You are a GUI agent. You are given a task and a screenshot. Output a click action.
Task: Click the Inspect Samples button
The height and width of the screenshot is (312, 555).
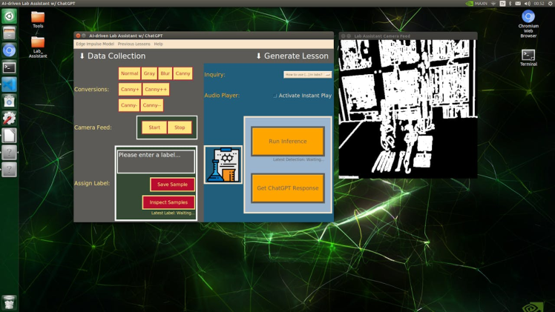tap(168, 202)
